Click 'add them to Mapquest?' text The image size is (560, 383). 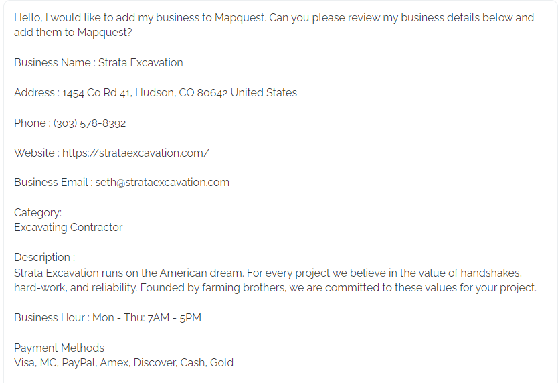tap(73, 33)
